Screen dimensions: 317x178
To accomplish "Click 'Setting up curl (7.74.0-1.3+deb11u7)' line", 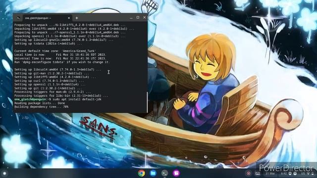I will pos(49,81).
